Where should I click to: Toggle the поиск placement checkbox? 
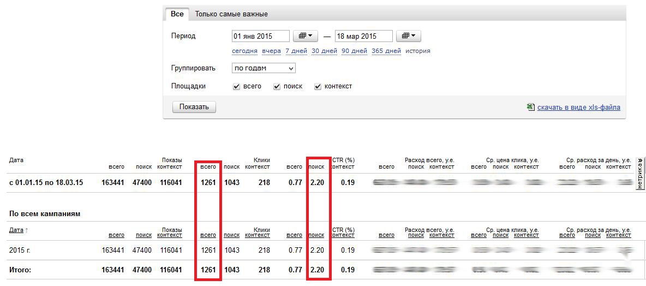[x=277, y=87]
